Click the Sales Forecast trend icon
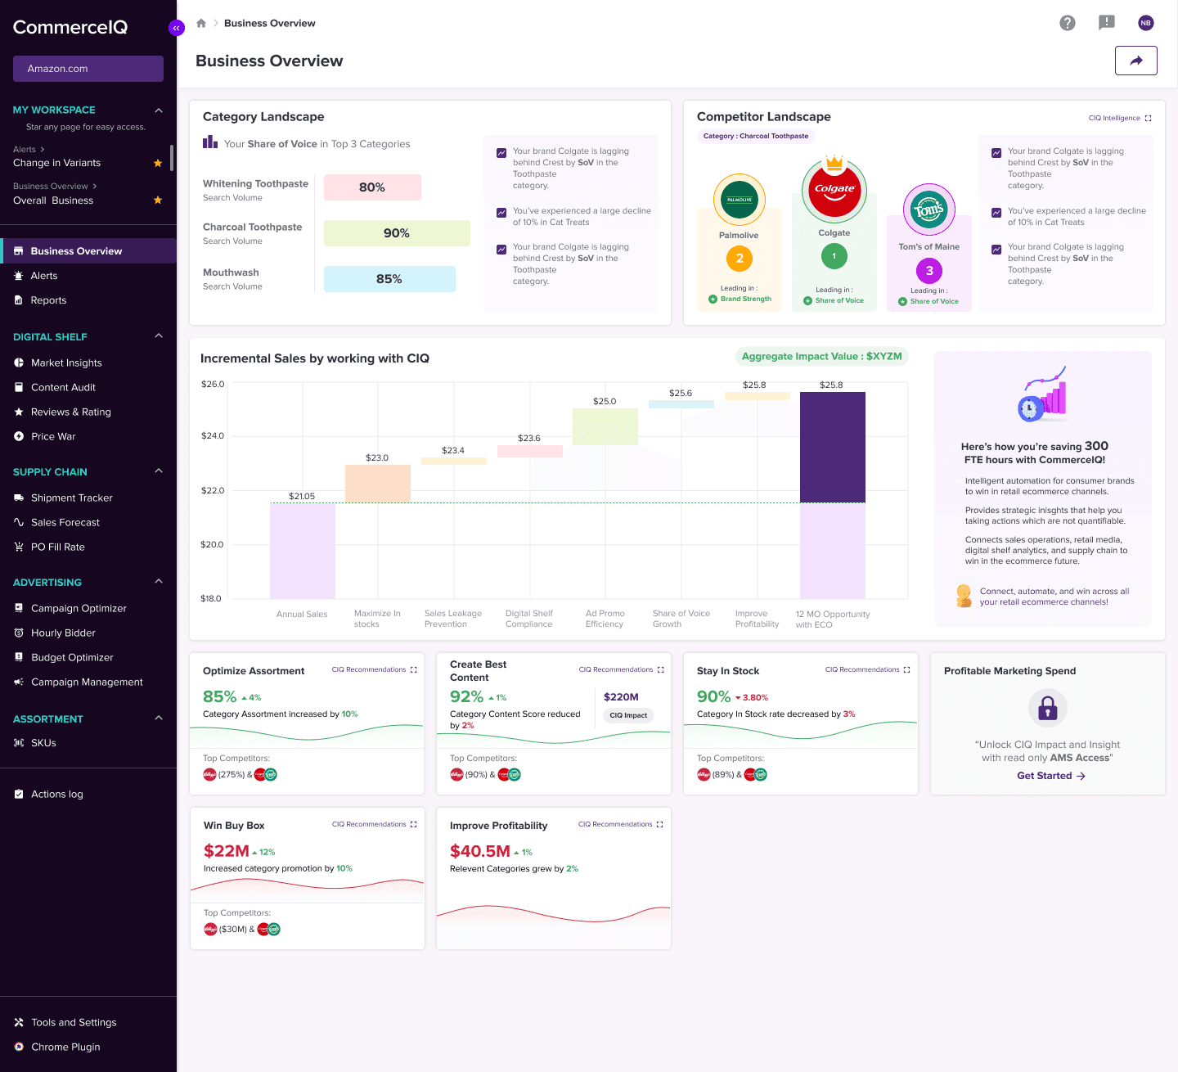Image resolution: width=1178 pixels, height=1072 pixels. [19, 522]
